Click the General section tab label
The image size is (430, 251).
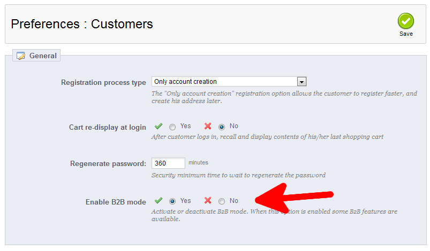point(43,56)
